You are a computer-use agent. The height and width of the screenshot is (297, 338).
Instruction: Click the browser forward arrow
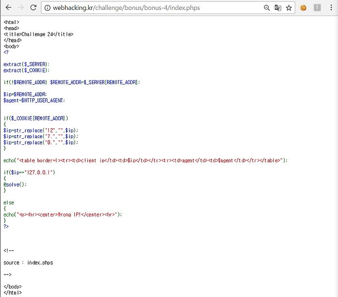(x=21, y=8)
